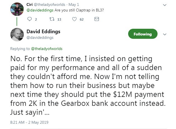Click the retweet count 13

pyautogui.click(x=59, y=20)
